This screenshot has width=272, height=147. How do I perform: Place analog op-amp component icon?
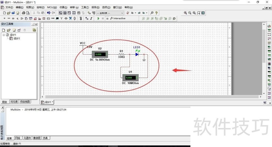pyautogui.click(x=22, y=18)
